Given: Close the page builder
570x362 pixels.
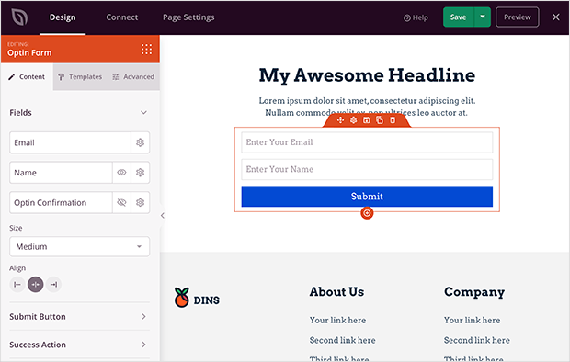Looking at the screenshot, I should [x=556, y=17].
